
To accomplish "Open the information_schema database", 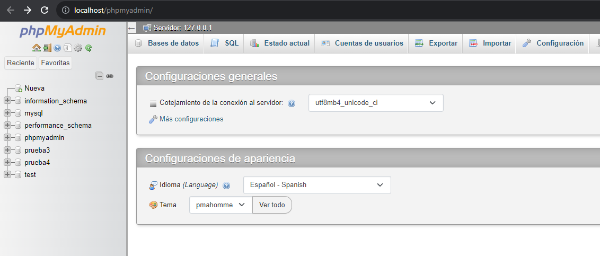I will (56, 101).
